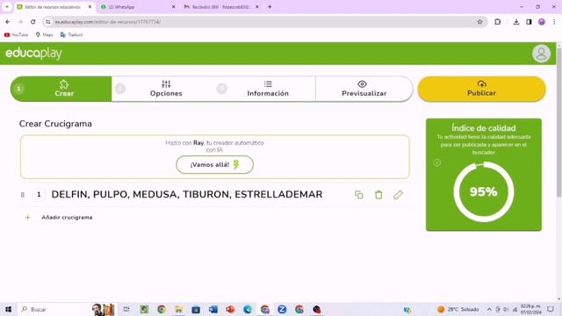Go back in browser history
This screenshot has width=562, height=316.
8,22
